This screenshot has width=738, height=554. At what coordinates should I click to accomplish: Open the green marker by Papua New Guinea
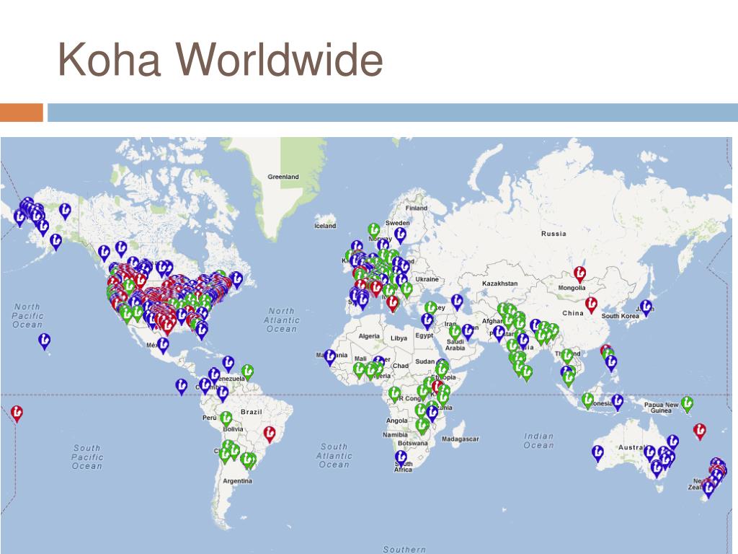coord(687,404)
